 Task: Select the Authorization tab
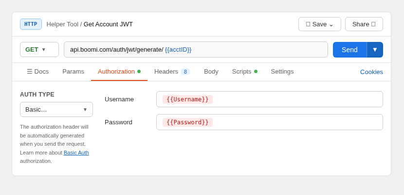click(119, 72)
